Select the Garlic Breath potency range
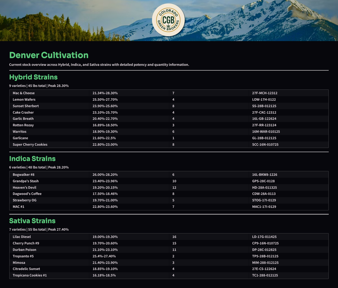Screen dimensions: 338x288 tap(105, 119)
